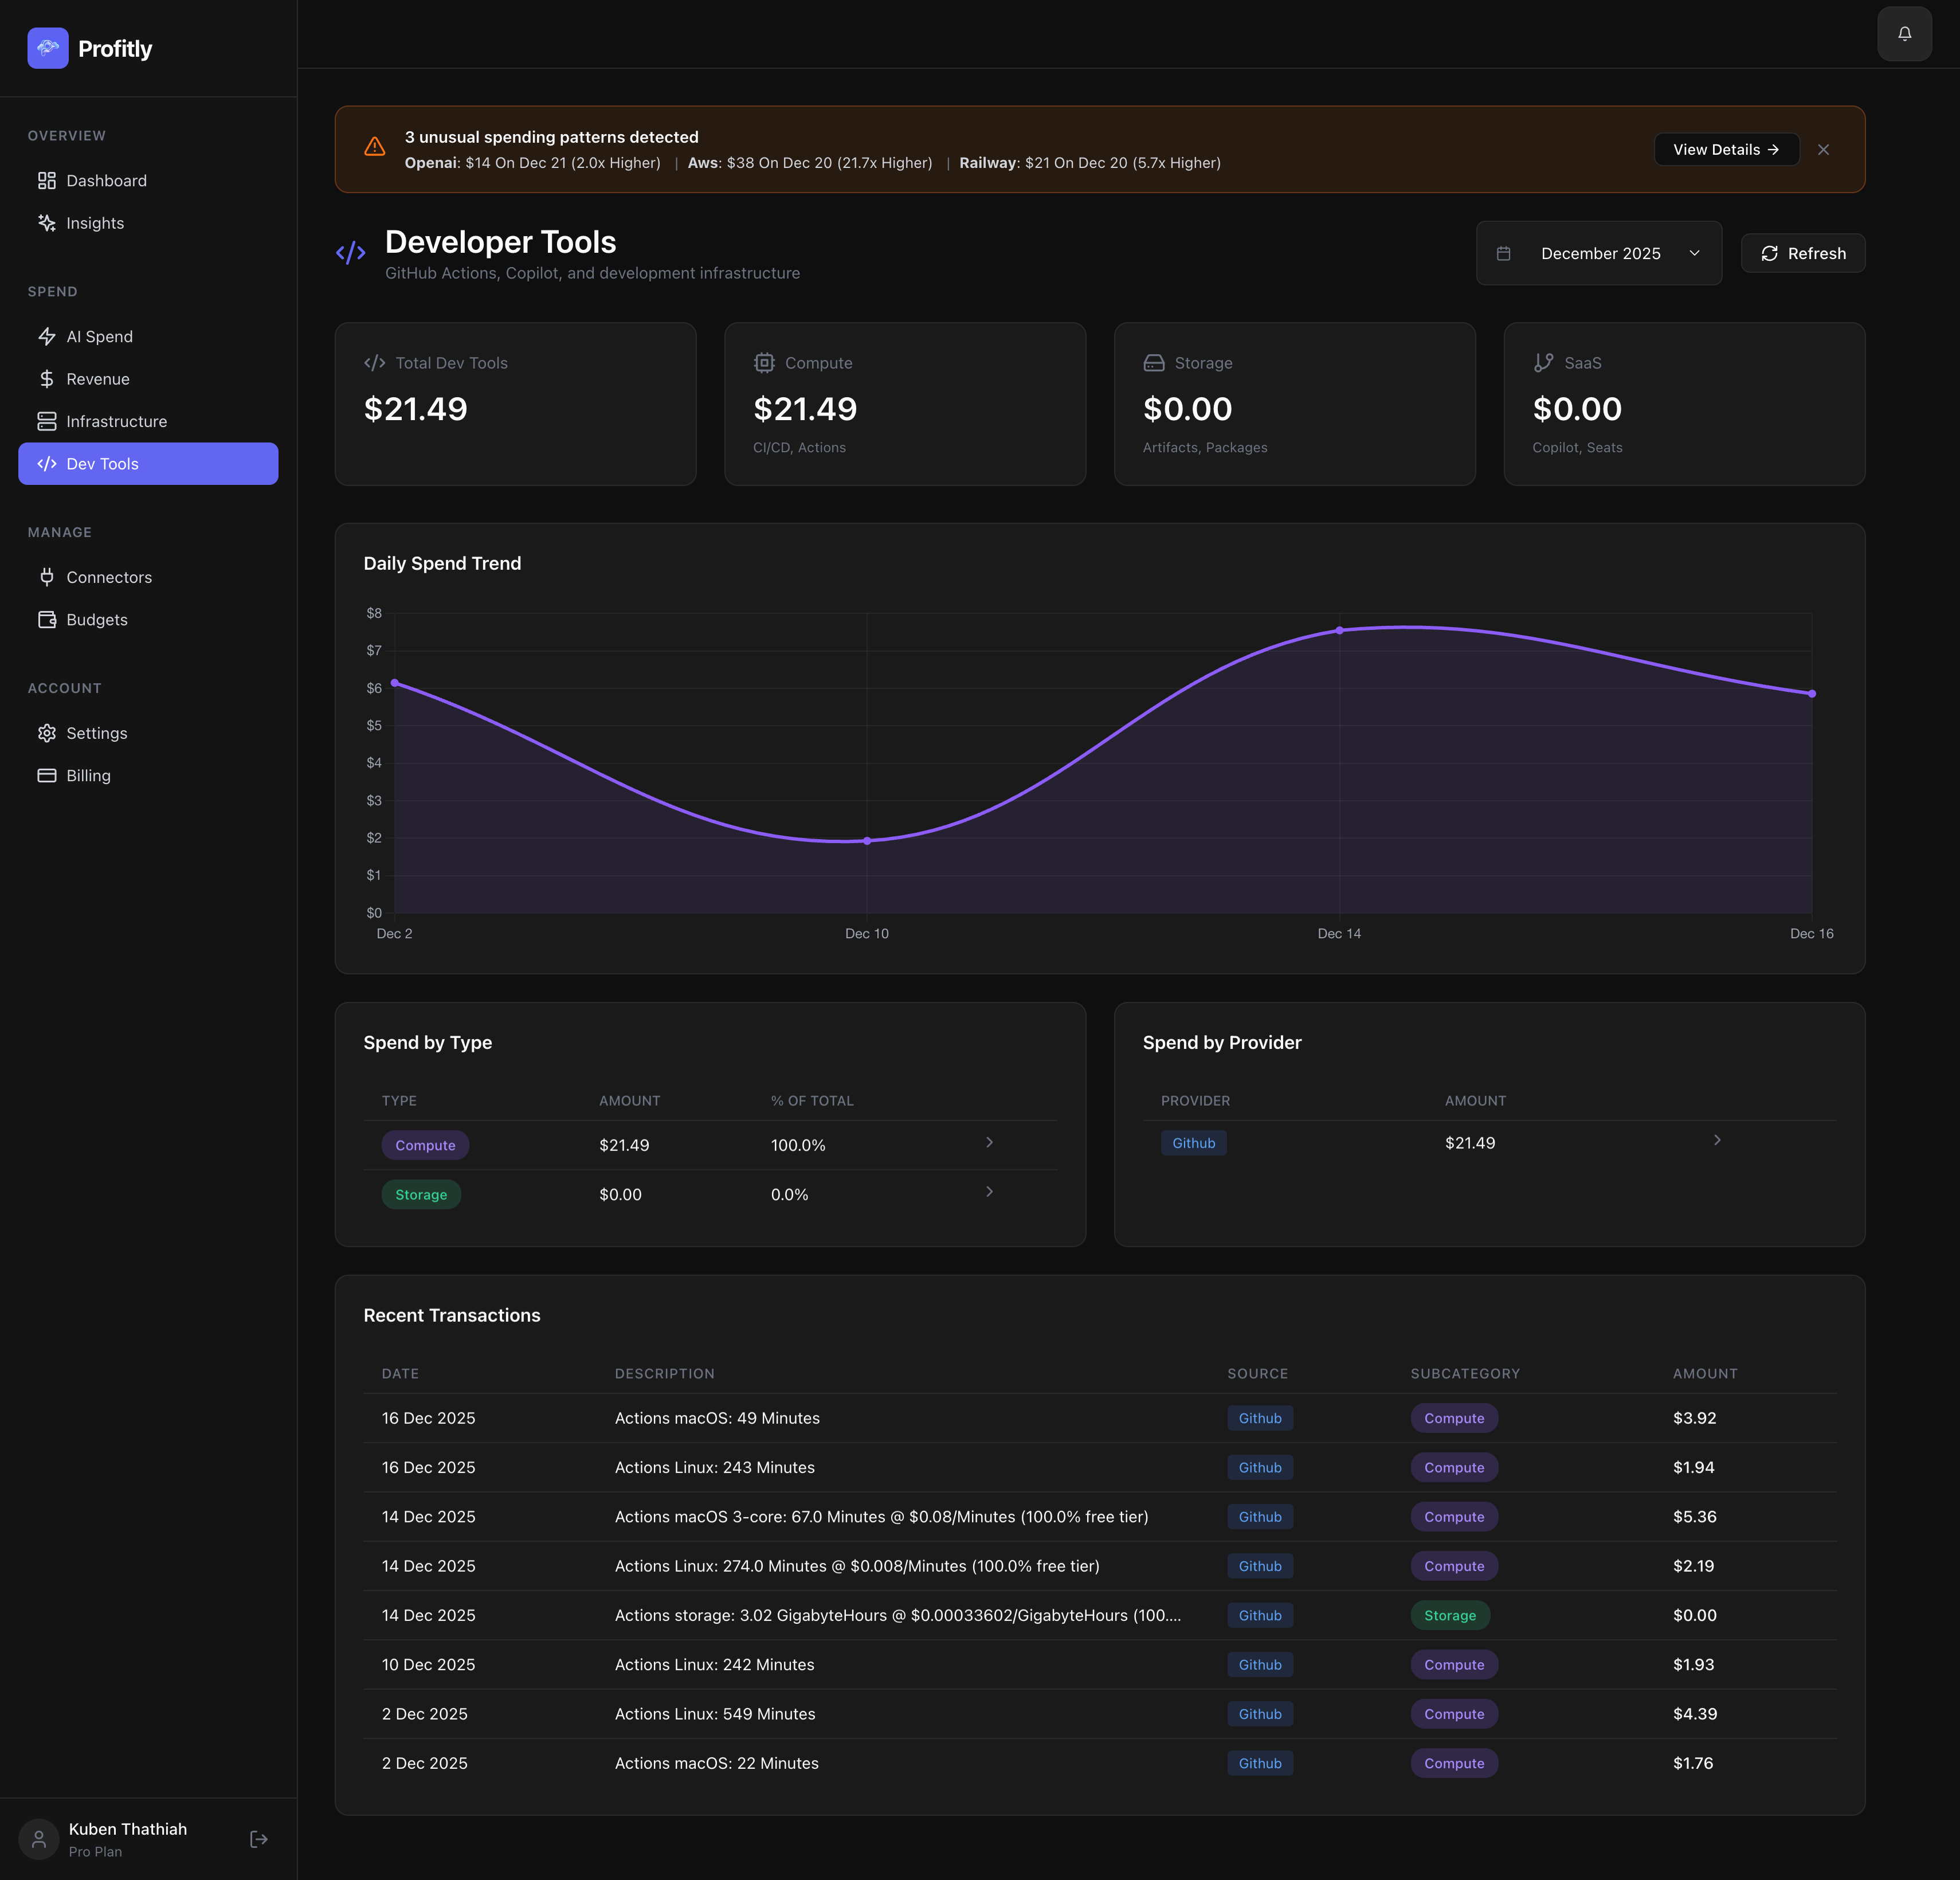Select the 16 Dec macOS 49 Minutes transaction
Image resolution: width=1960 pixels, height=1880 pixels.
[716, 1418]
